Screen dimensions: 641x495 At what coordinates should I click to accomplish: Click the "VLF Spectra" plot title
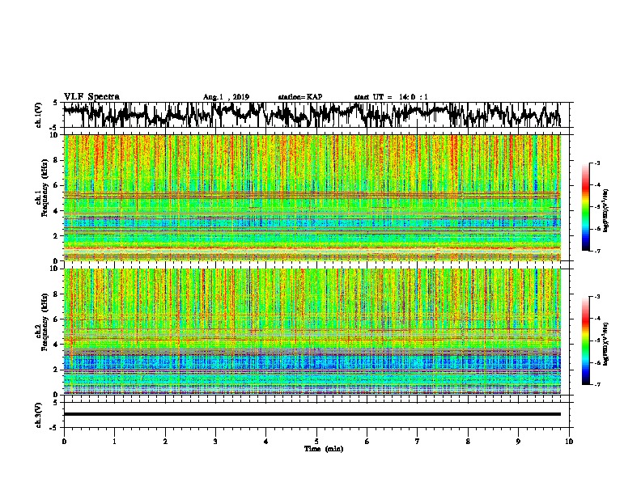(x=91, y=96)
